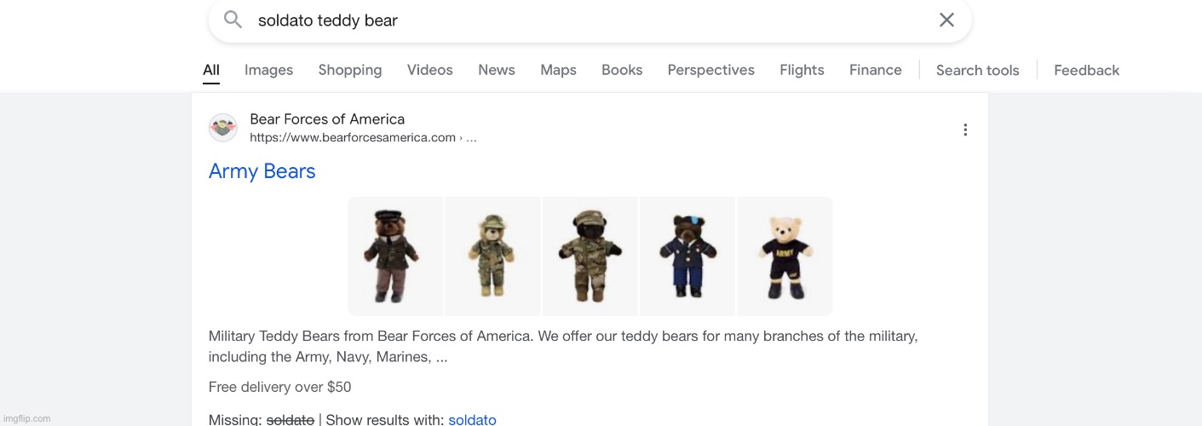Screen dimensions: 1202x426
Task: Open the Flights tab
Action: pyautogui.click(x=802, y=70)
